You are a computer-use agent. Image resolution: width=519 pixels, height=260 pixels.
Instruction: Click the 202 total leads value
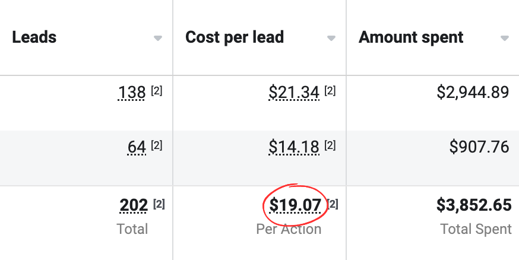coord(134,205)
